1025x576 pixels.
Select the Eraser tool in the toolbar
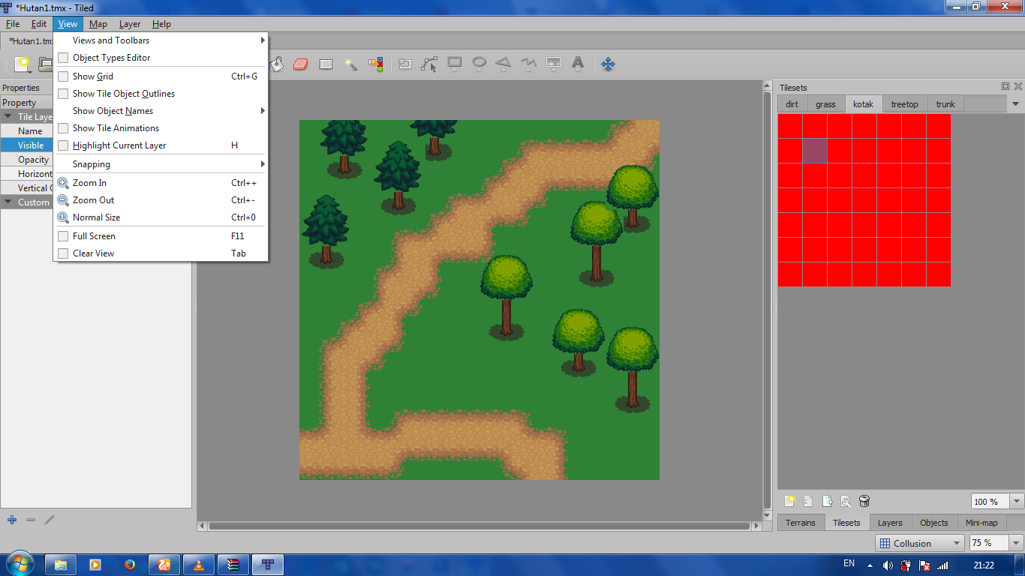(x=300, y=64)
